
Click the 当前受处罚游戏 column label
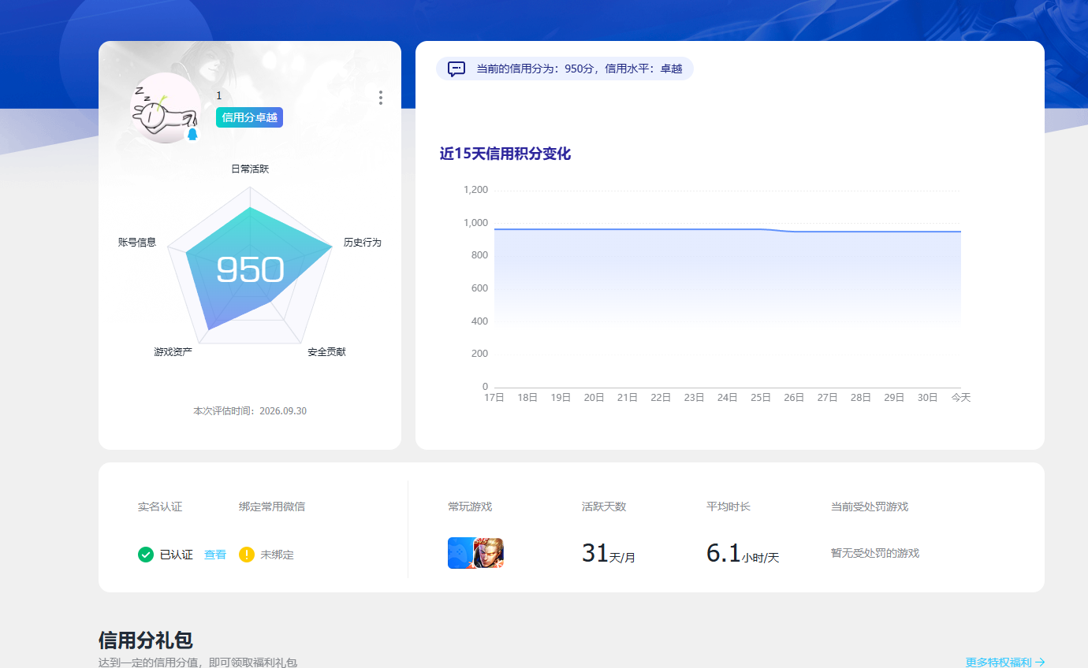870,507
